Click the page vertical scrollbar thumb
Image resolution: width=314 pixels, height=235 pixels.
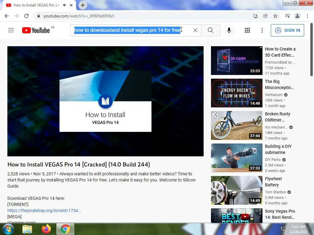(312, 50)
